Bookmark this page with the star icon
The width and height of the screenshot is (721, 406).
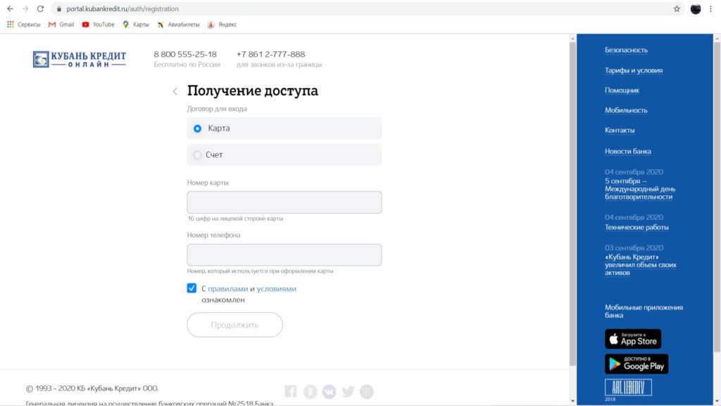(x=677, y=9)
